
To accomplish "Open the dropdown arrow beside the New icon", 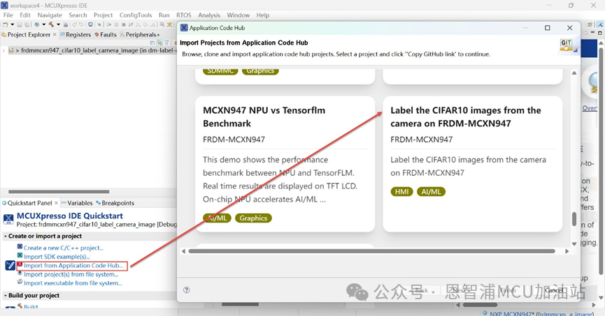I will point(13,24).
